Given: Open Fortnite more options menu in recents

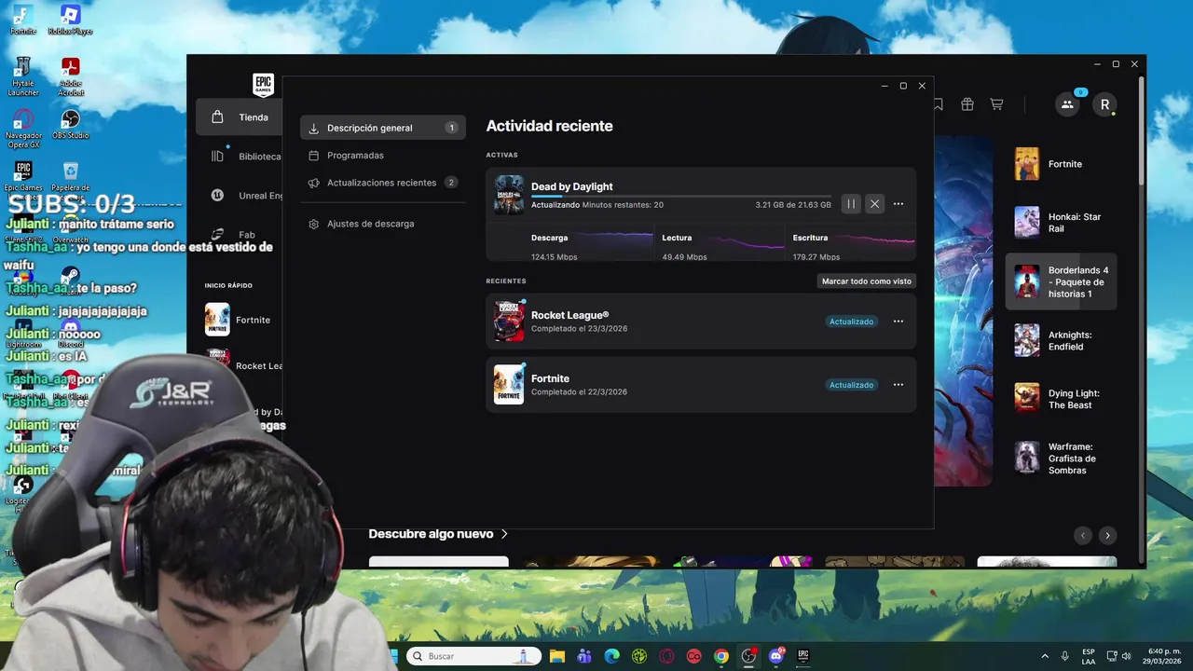Looking at the screenshot, I should [x=898, y=385].
